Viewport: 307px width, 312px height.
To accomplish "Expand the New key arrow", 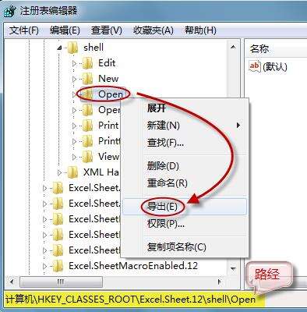I will point(74,79).
